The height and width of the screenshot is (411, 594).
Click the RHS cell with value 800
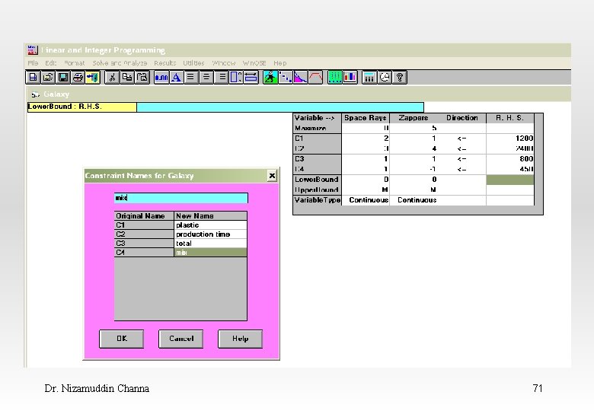click(510, 159)
